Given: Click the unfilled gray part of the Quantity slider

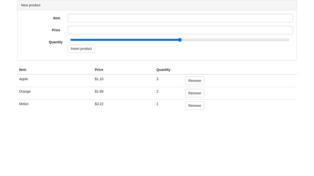Looking at the screenshot, I should click(235, 40).
